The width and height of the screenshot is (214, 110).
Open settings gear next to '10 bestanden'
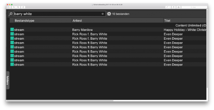coord(109,14)
